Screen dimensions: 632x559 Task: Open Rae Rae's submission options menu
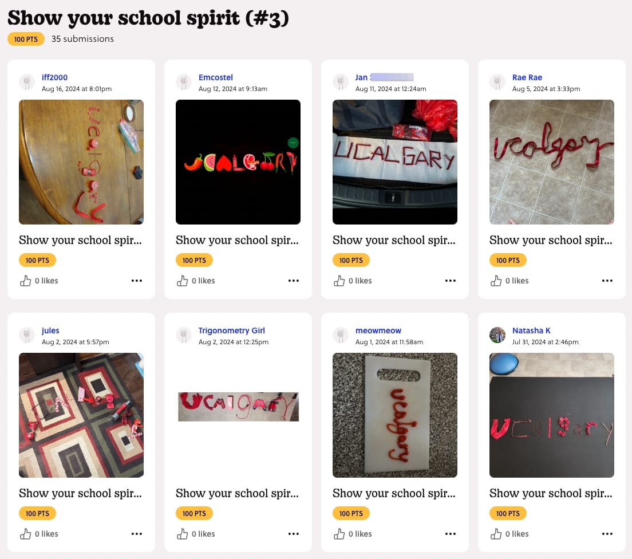click(x=607, y=281)
